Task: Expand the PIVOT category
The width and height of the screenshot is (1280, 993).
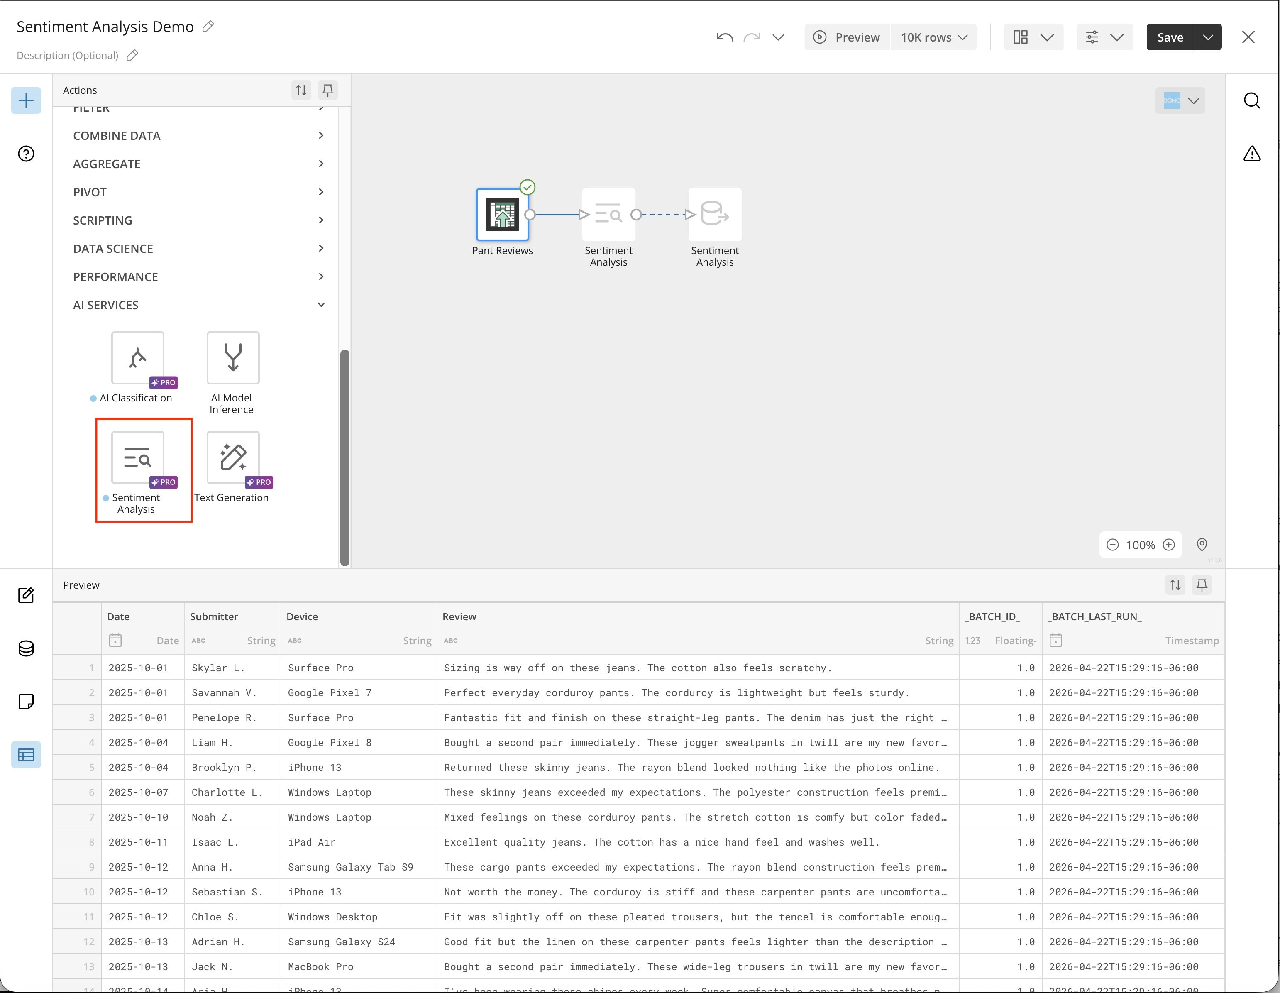Action: click(198, 192)
